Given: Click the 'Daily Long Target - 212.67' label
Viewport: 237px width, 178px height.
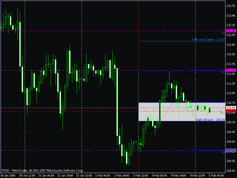Looking at the screenshot, I should (x=208, y=39).
